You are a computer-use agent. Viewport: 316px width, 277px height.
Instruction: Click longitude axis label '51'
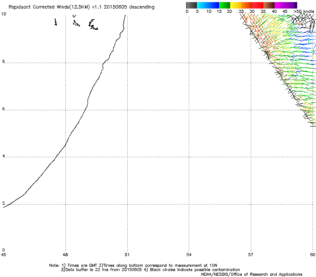click(127, 255)
